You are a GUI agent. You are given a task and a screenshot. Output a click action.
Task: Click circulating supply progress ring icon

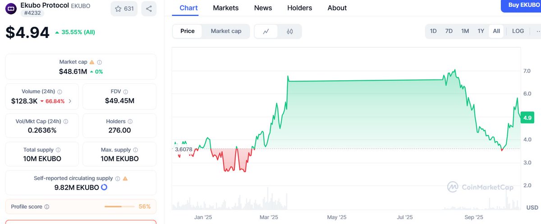click(104, 187)
